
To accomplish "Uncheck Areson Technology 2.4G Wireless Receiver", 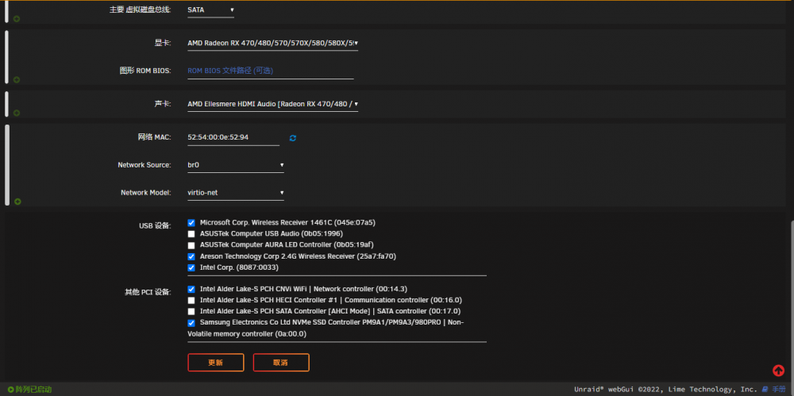I will (191, 256).
